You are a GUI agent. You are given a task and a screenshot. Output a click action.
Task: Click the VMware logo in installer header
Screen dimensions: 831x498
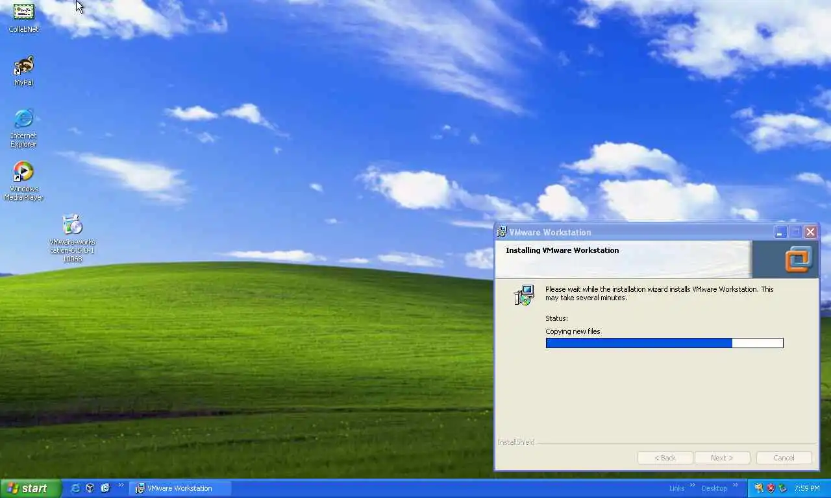click(798, 259)
